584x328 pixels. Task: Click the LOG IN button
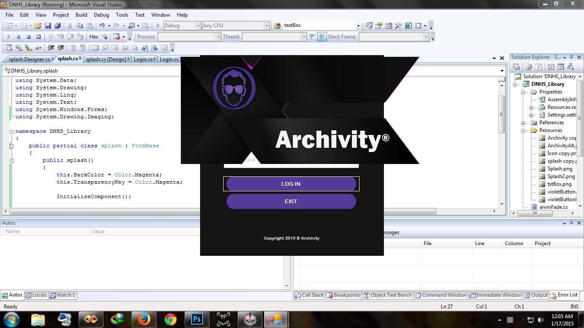291,184
